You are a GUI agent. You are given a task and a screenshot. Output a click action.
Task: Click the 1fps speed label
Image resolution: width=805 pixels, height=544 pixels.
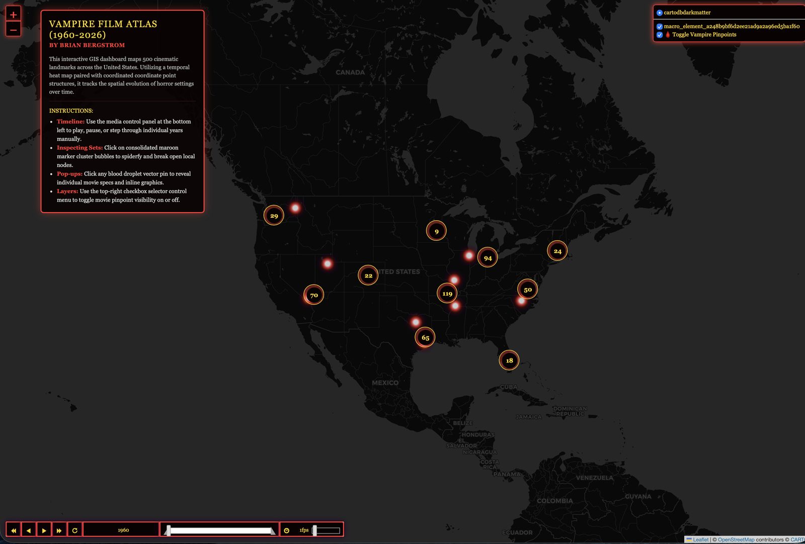304,530
